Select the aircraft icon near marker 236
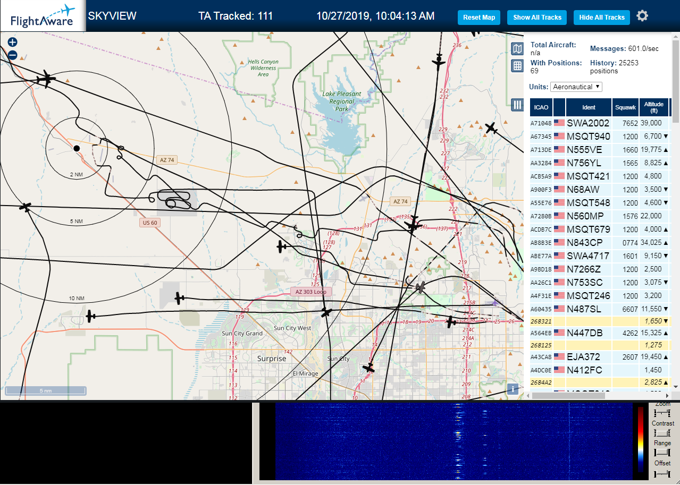This screenshot has width=680, height=485. [438, 62]
